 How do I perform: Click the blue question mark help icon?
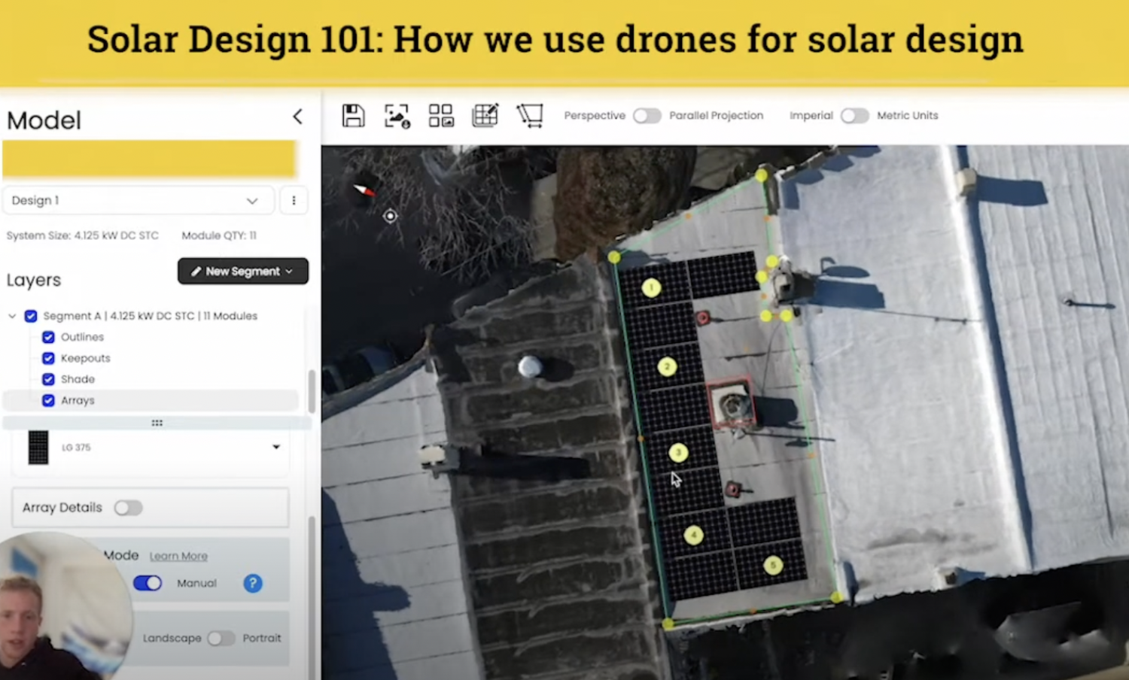pyautogui.click(x=253, y=583)
